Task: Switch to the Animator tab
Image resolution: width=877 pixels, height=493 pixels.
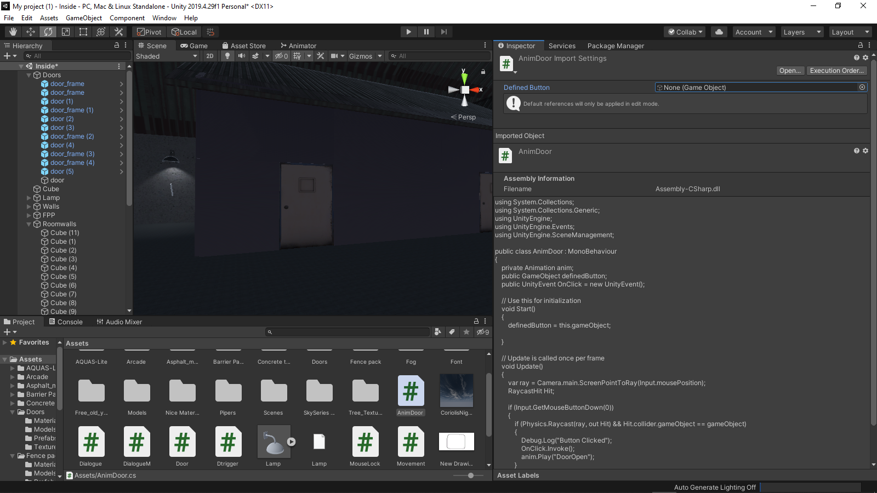Action: 299,45
